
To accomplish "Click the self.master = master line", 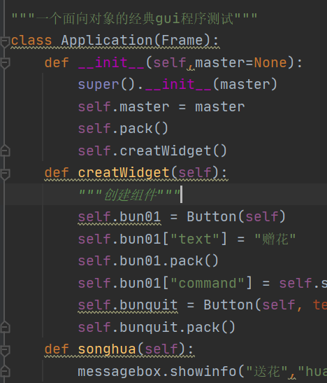I will tap(161, 107).
